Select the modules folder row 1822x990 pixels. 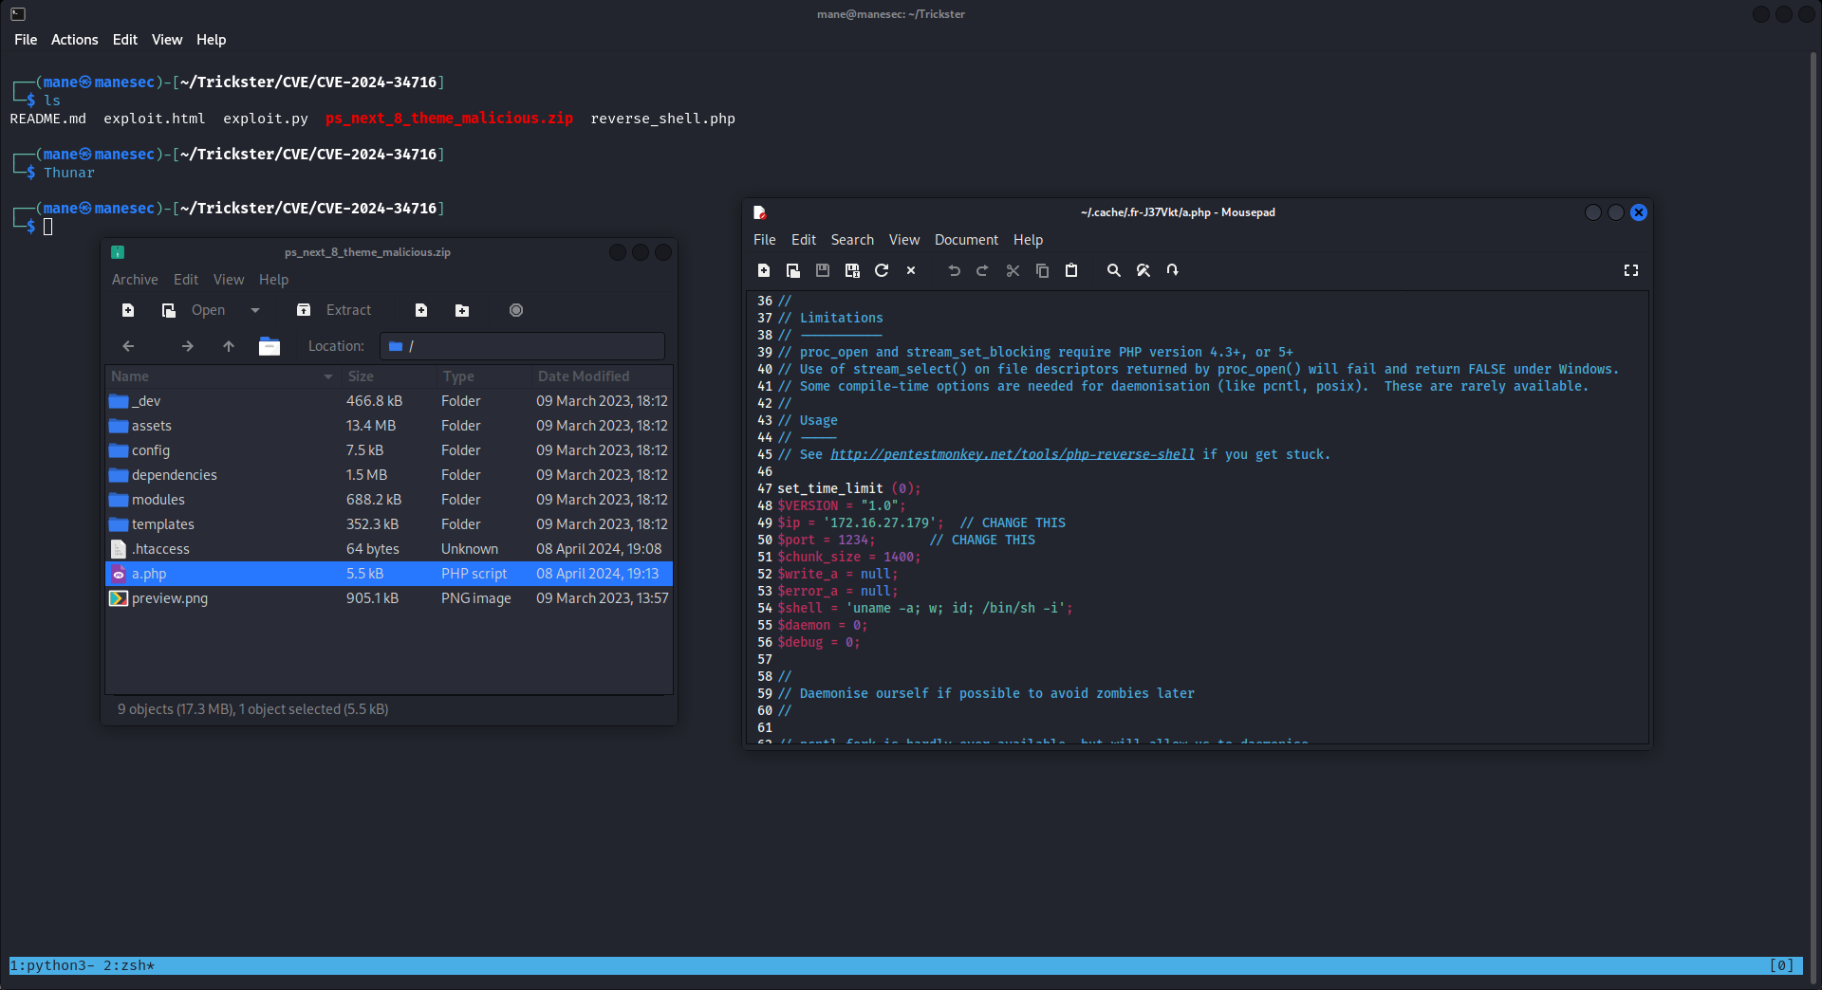coord(389,500)
